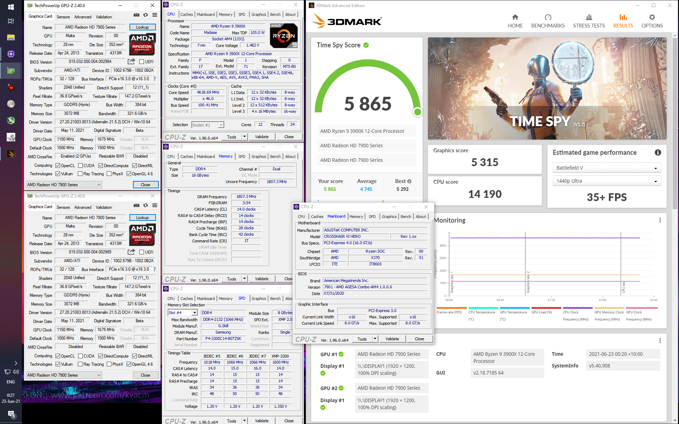This screenshot has width=679, height=424.
Task: Click Close button in CPU-Z Mainboard window
Action: (419, 339)
